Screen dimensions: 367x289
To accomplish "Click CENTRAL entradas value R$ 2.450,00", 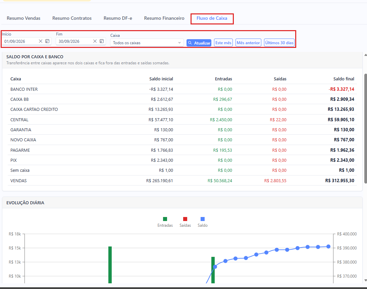I will pyautogui.click(x=221, y=120).
